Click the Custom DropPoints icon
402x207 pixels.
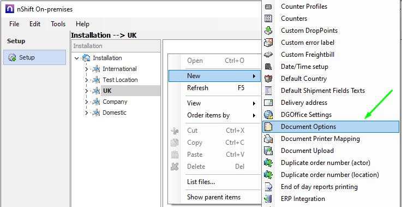(268, 31)
